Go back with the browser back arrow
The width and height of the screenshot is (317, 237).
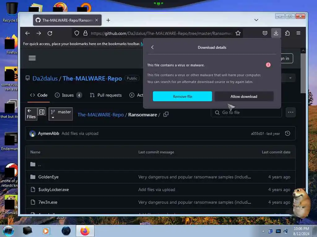pos(28,33)
